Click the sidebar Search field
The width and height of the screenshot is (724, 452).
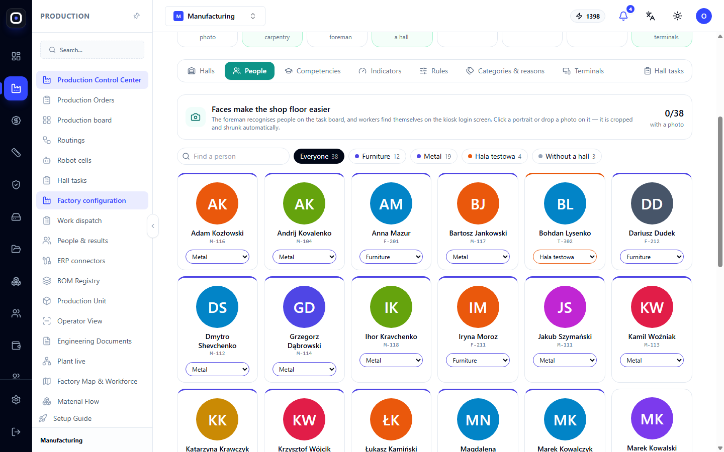93,50
